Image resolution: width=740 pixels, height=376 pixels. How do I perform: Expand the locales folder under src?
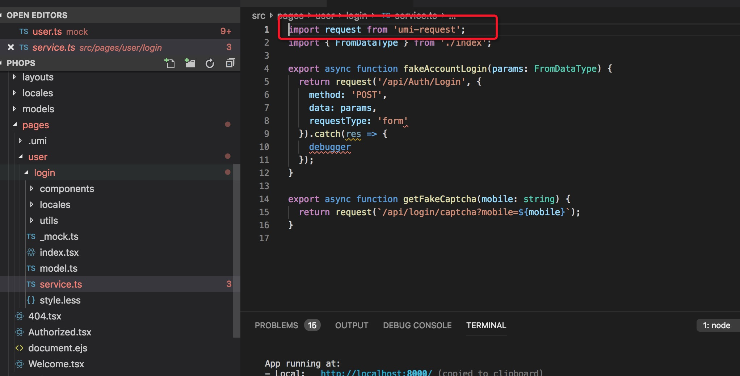pos(14,93)
